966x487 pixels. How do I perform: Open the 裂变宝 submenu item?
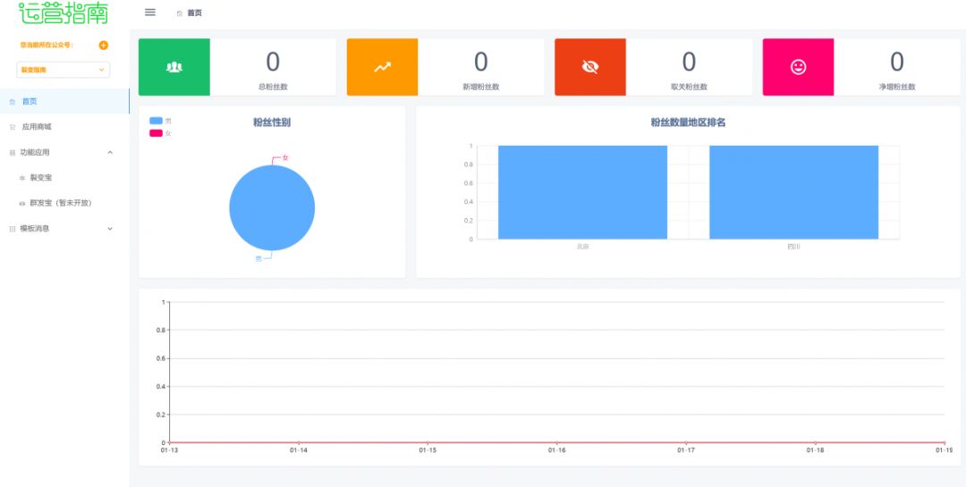click(x=41, y=178)
